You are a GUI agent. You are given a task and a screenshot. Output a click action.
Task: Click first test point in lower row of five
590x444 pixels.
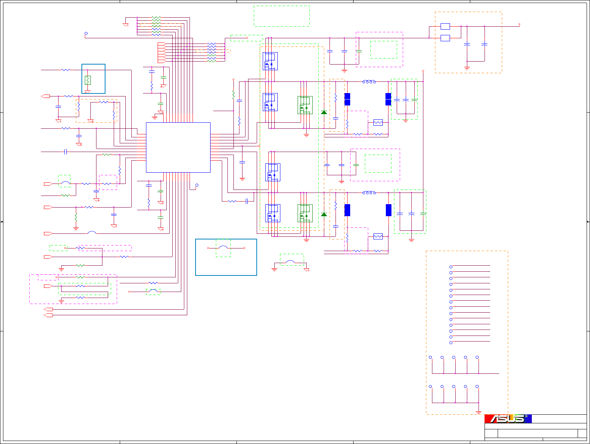[430, 387]
